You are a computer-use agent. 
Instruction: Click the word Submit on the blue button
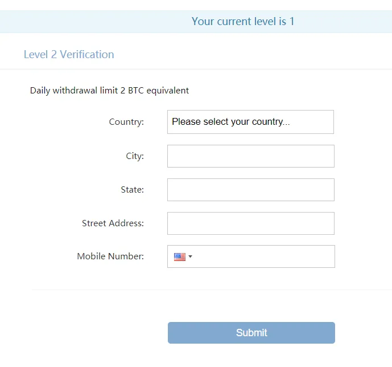(251, 333)
